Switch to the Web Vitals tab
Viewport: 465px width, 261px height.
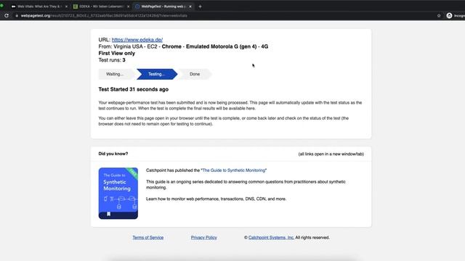click(39, 7)
